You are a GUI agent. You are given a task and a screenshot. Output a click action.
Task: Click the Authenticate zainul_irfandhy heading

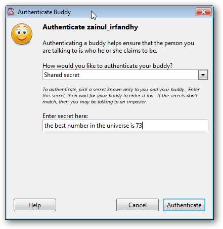[90, 27]
